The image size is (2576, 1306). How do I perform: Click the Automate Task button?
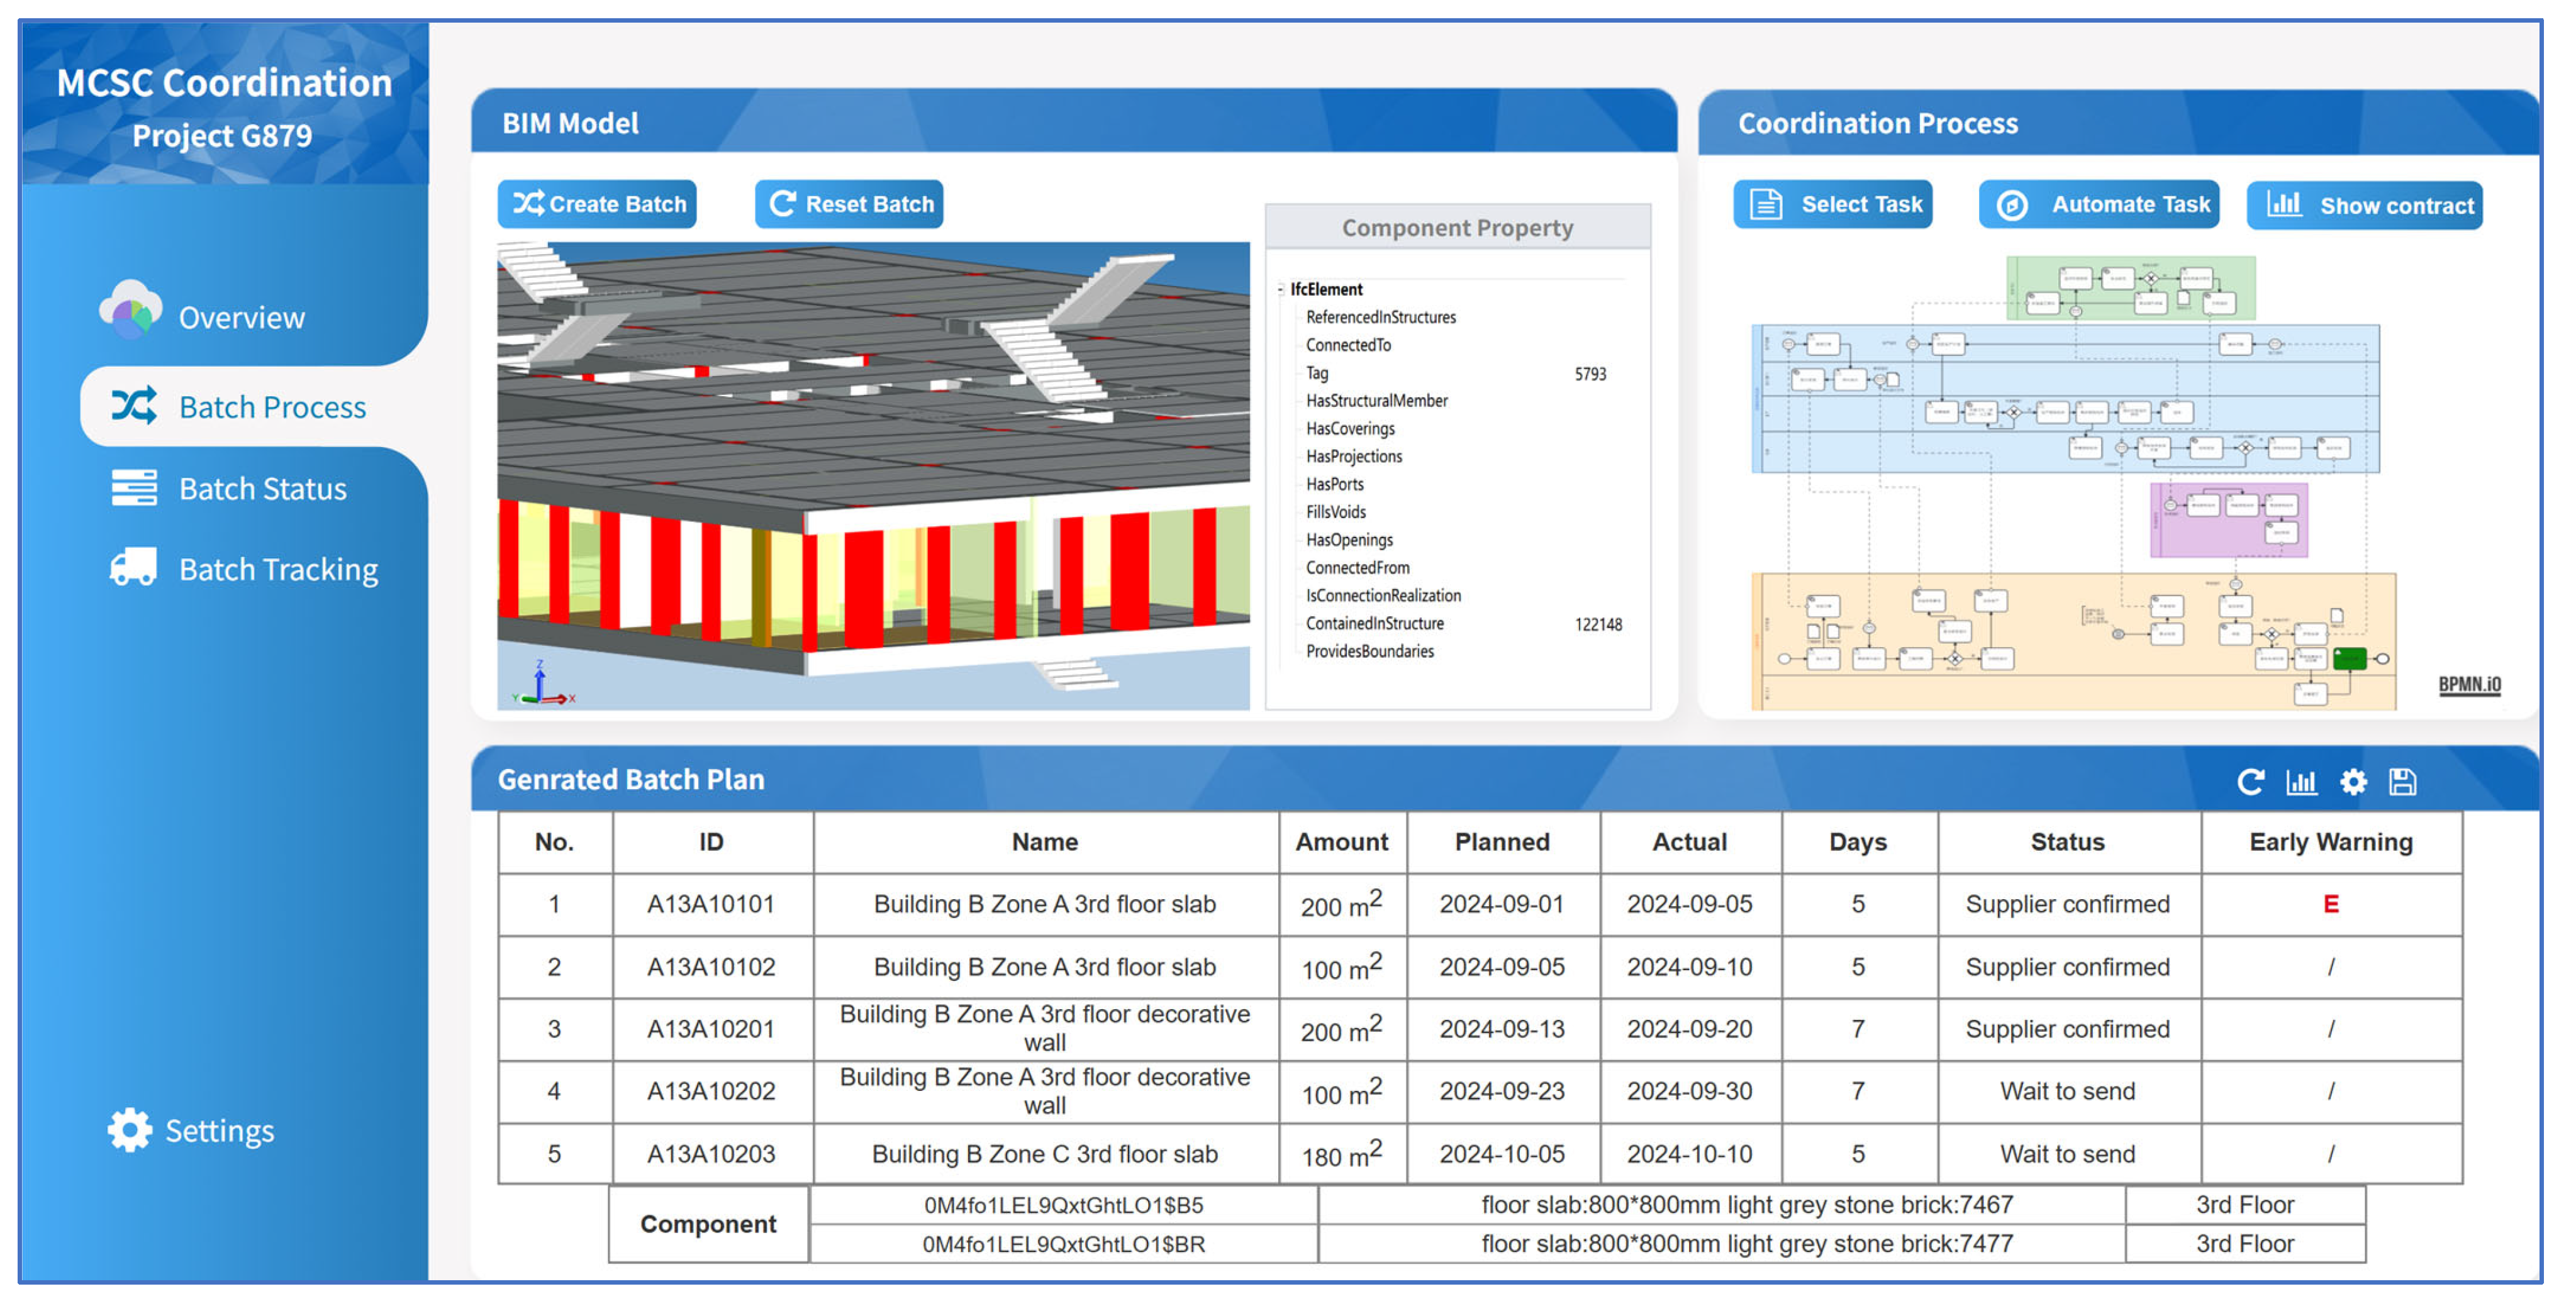(x=2098, y=205)
